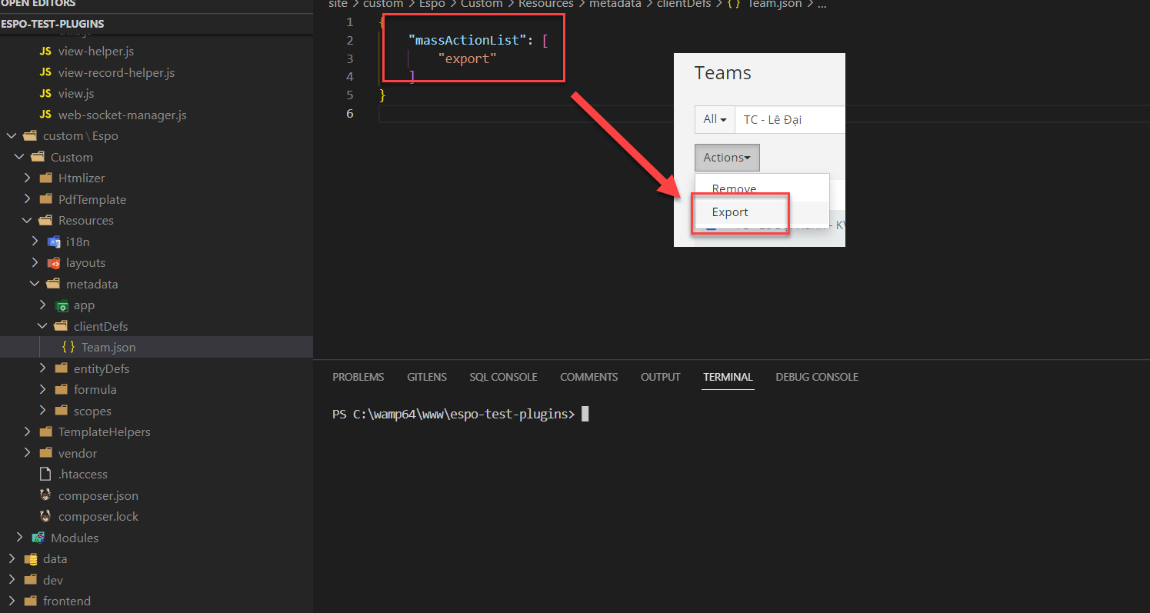The image size is (1150, 613).
Task: Switch to the PROBLEMS panel tab
Action: click(x=358, y=377)
